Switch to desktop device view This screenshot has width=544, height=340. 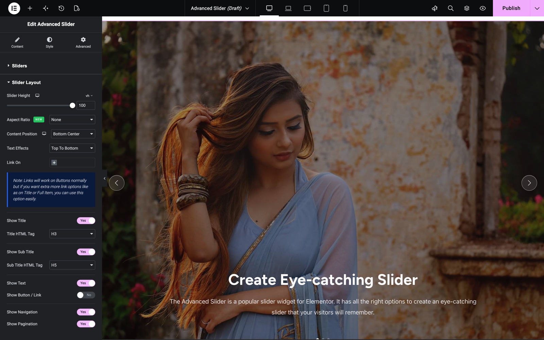(269, 8)
